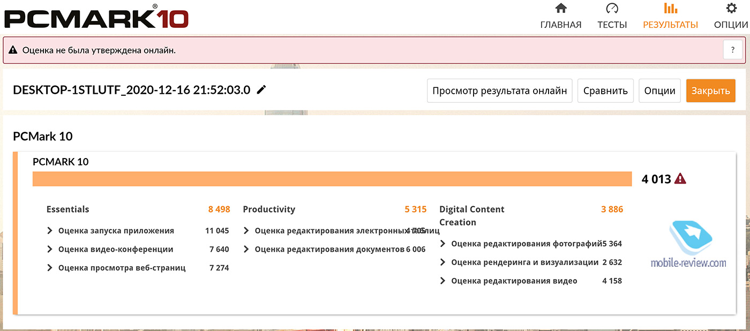Click the pencil icon to rename result

click(x=261, y=90)
